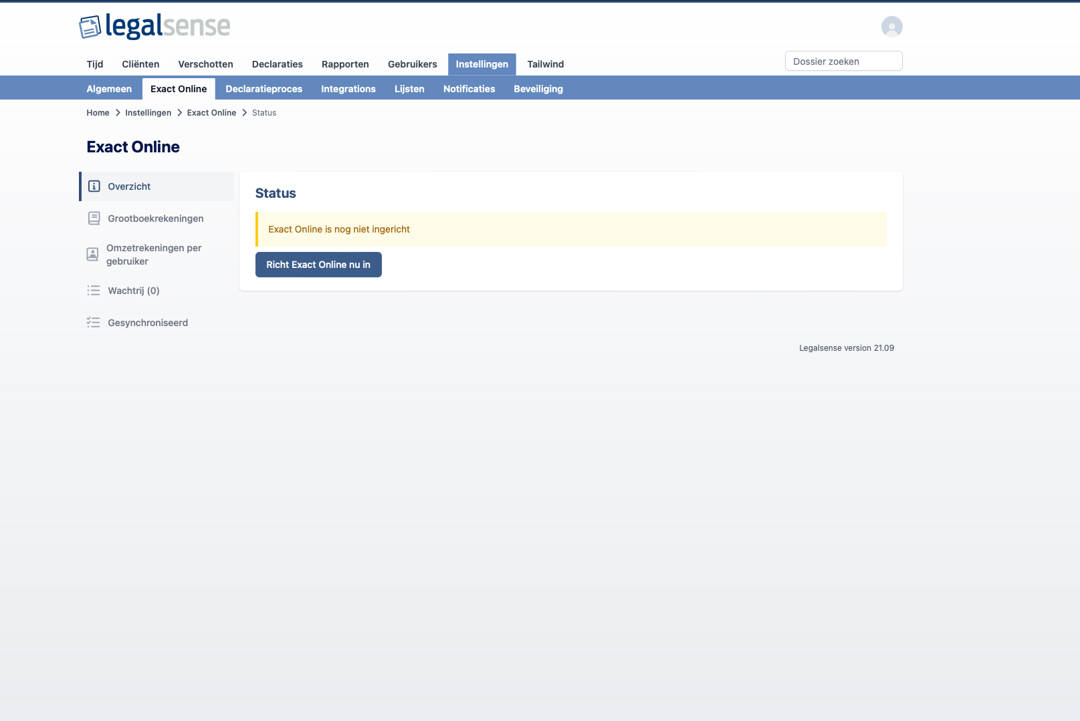This screenshot has height=721, width=1080.
Task: Open the user profile avatar icon
Action: [891, 27]
